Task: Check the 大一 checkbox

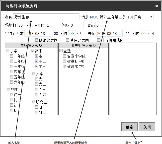Action: (x=36, y=79)
